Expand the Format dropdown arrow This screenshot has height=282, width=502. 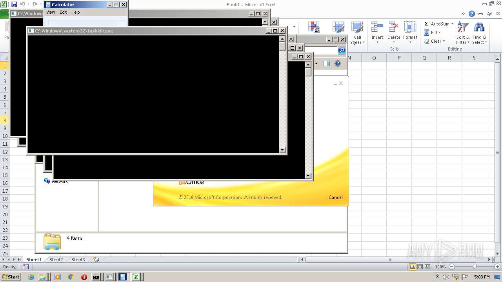pos(410,42)
